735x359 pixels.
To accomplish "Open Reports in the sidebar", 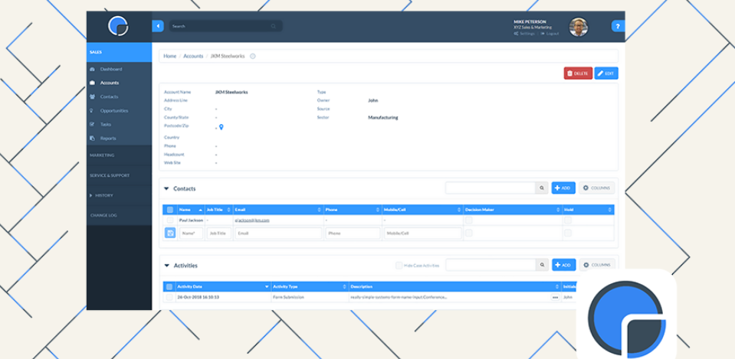I will click(108, 139).
